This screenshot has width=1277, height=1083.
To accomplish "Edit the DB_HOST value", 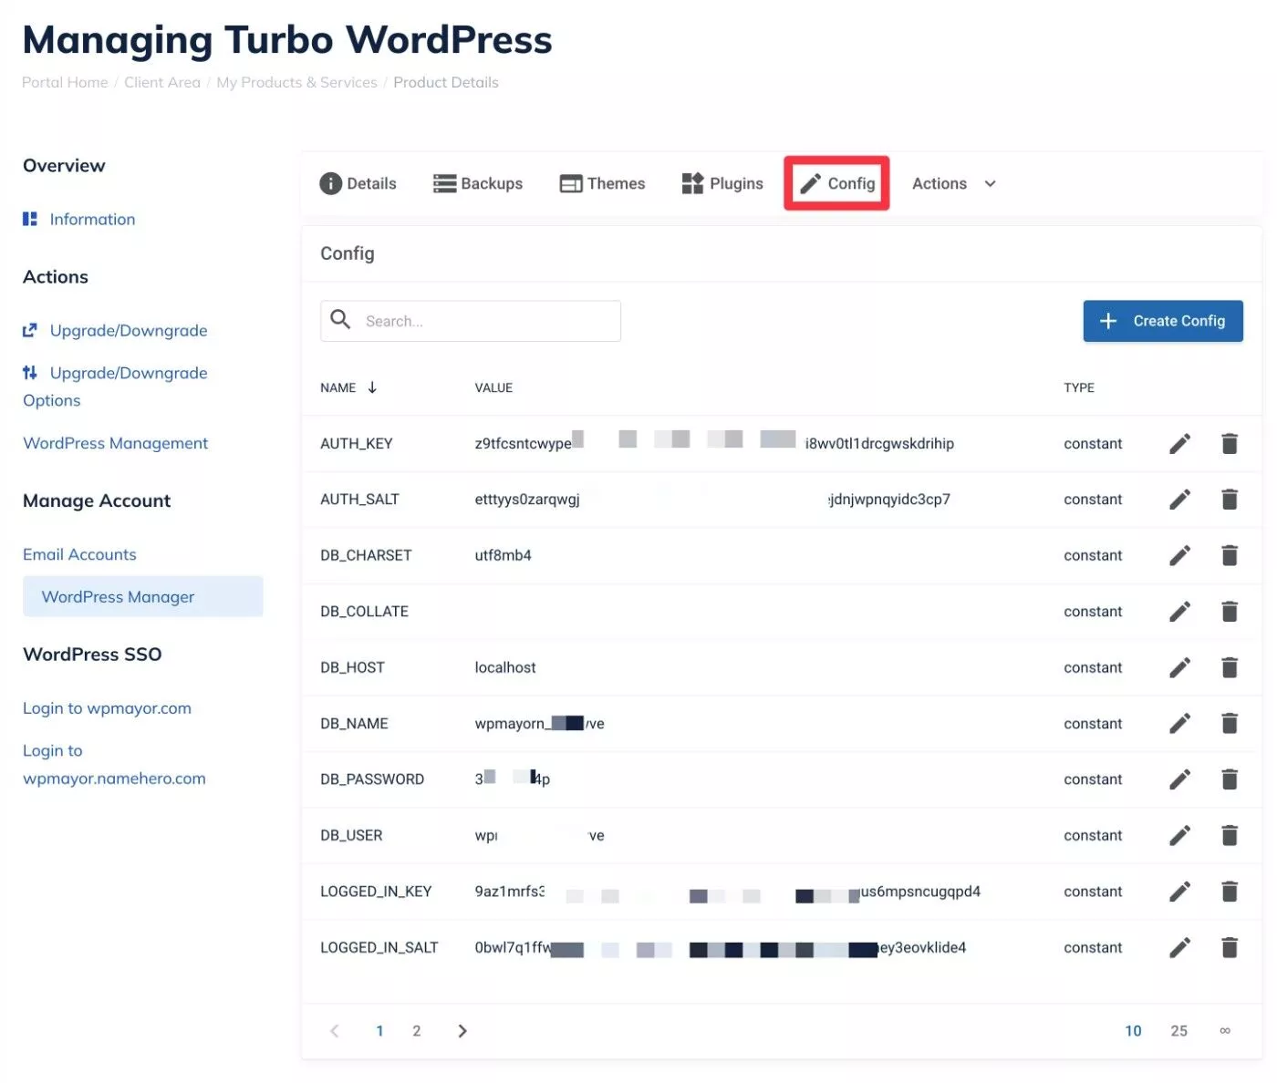I will pyautogui.click(x=1179, y=667).
